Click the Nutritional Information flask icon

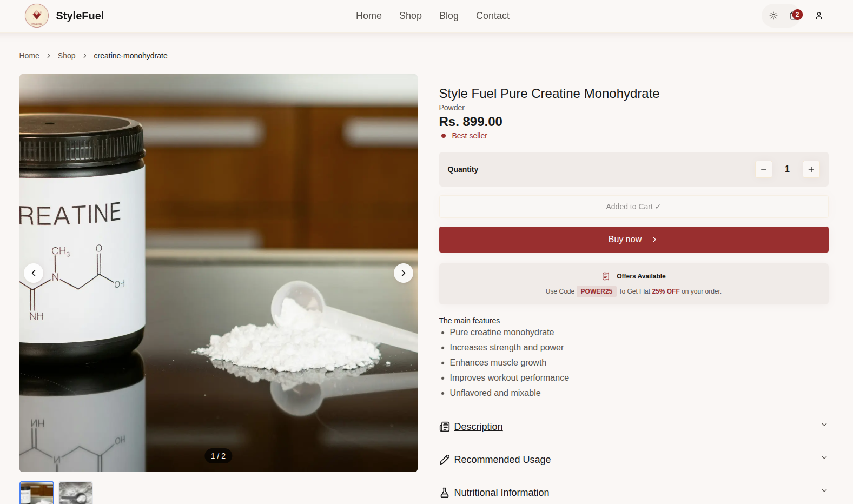(445, 493)
